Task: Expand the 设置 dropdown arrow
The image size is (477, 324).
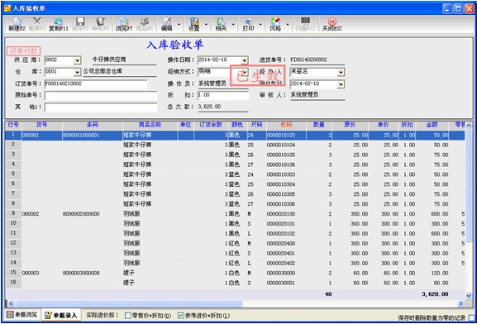Action: (206, 24)
